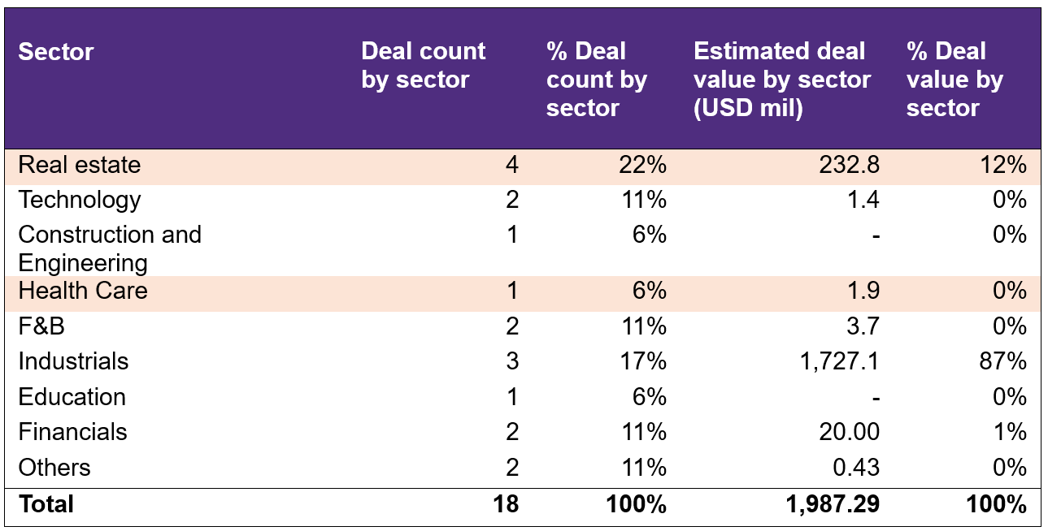1048x531 pixels.
Task: Select the Deal count by sector header
Action: click(x=423, y=65)
